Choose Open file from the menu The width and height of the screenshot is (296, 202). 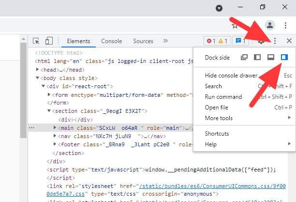pos(244,108)
